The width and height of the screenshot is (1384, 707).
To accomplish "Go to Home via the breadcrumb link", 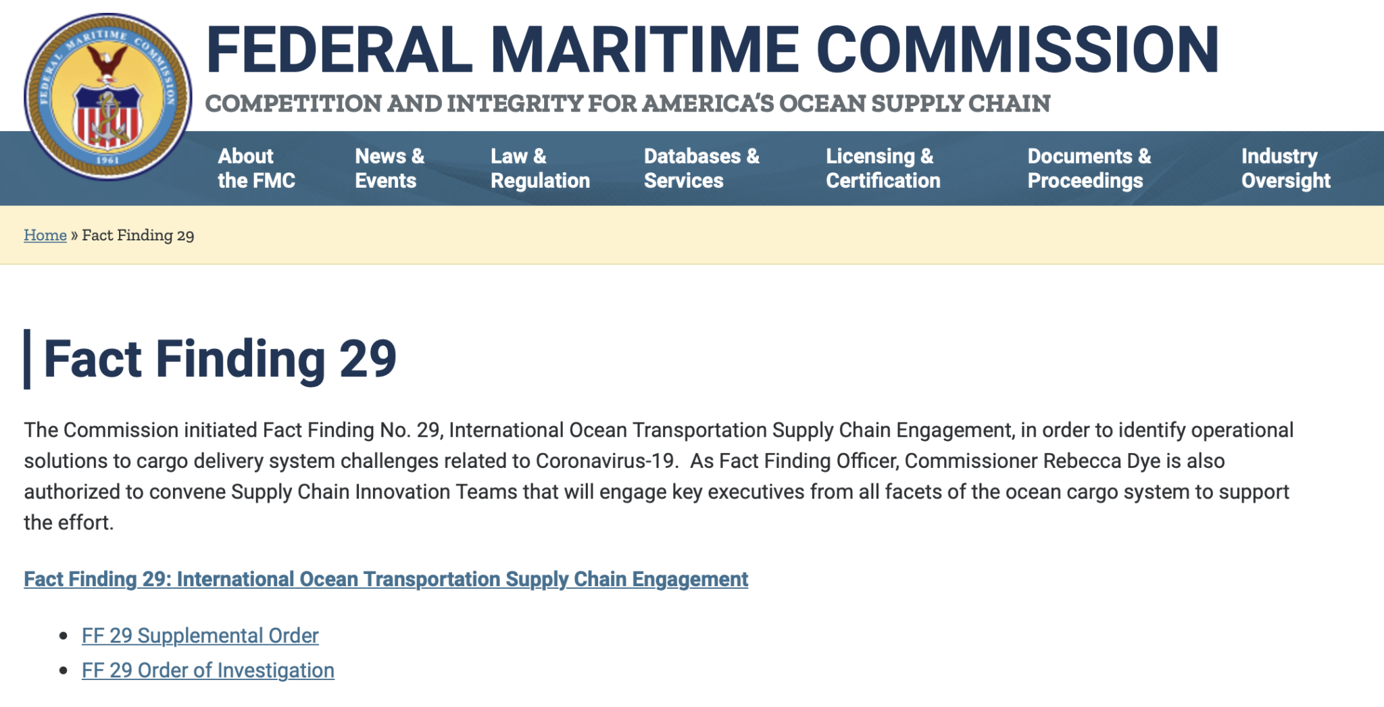I will coord(45,235).
